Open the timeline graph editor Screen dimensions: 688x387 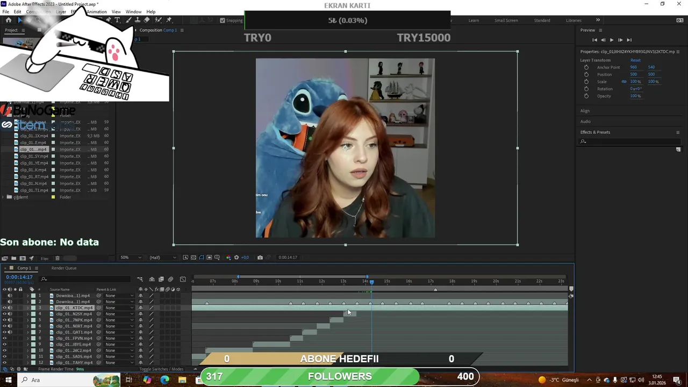point(183,279)
